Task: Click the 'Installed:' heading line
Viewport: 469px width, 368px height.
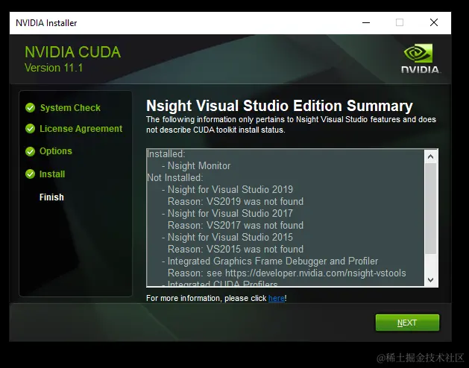Action: 166,154
